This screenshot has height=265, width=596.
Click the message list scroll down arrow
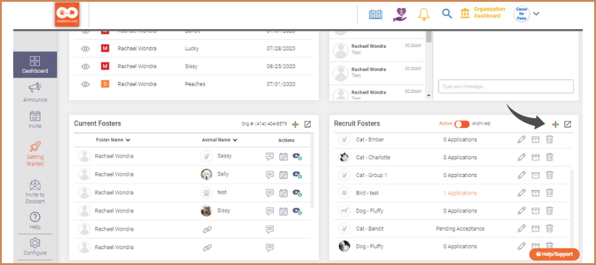[428, 96]
